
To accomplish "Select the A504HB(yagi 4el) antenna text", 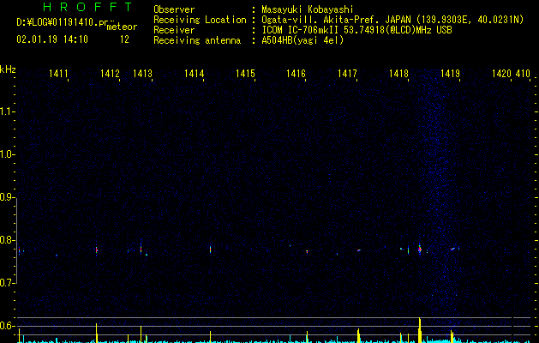I will pyautogui.click(x=302, y=40).
